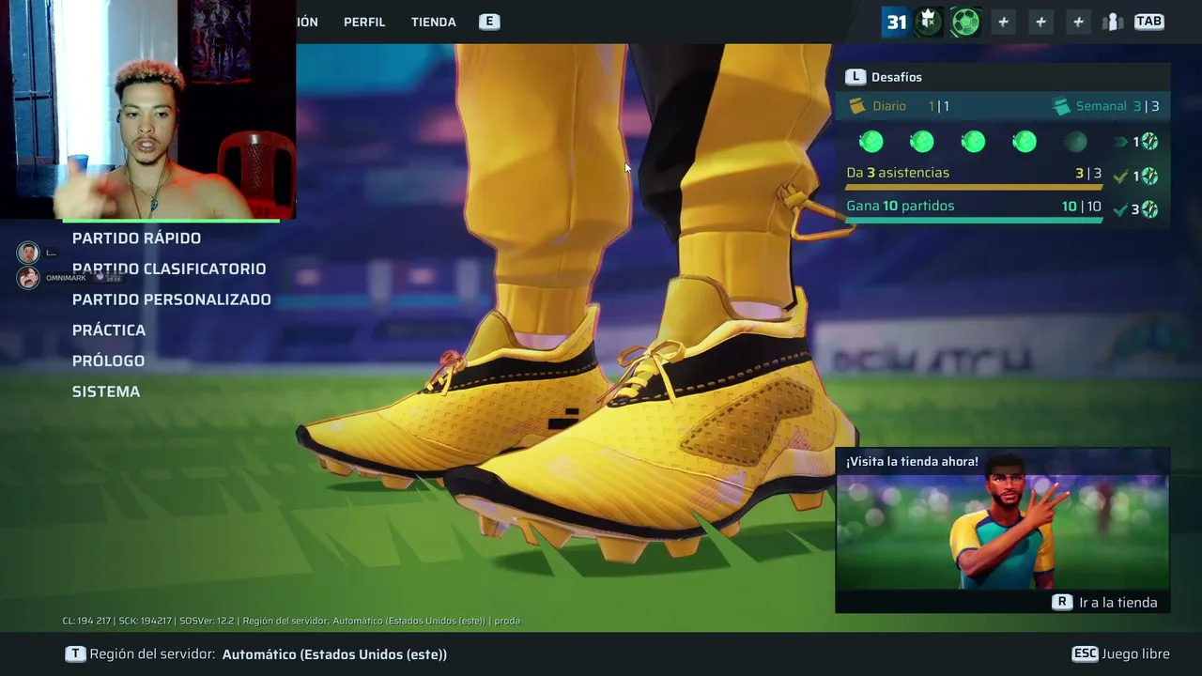The width and height of the screenshot is (1202, 676).
Task: Open the friends social icon
Action: (1114, 22)
